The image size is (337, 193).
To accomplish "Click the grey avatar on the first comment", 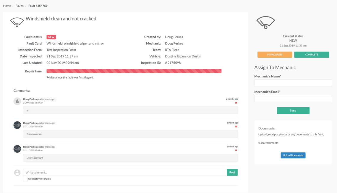I will click(17, 101).
